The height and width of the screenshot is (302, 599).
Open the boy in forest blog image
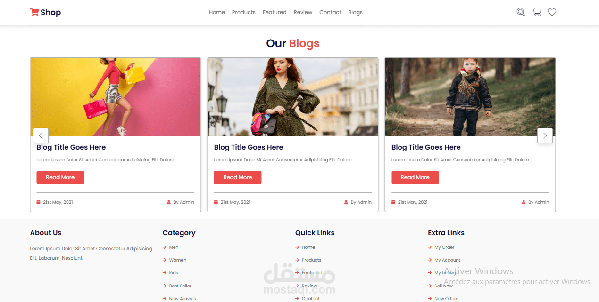click(x=470, y=97)
